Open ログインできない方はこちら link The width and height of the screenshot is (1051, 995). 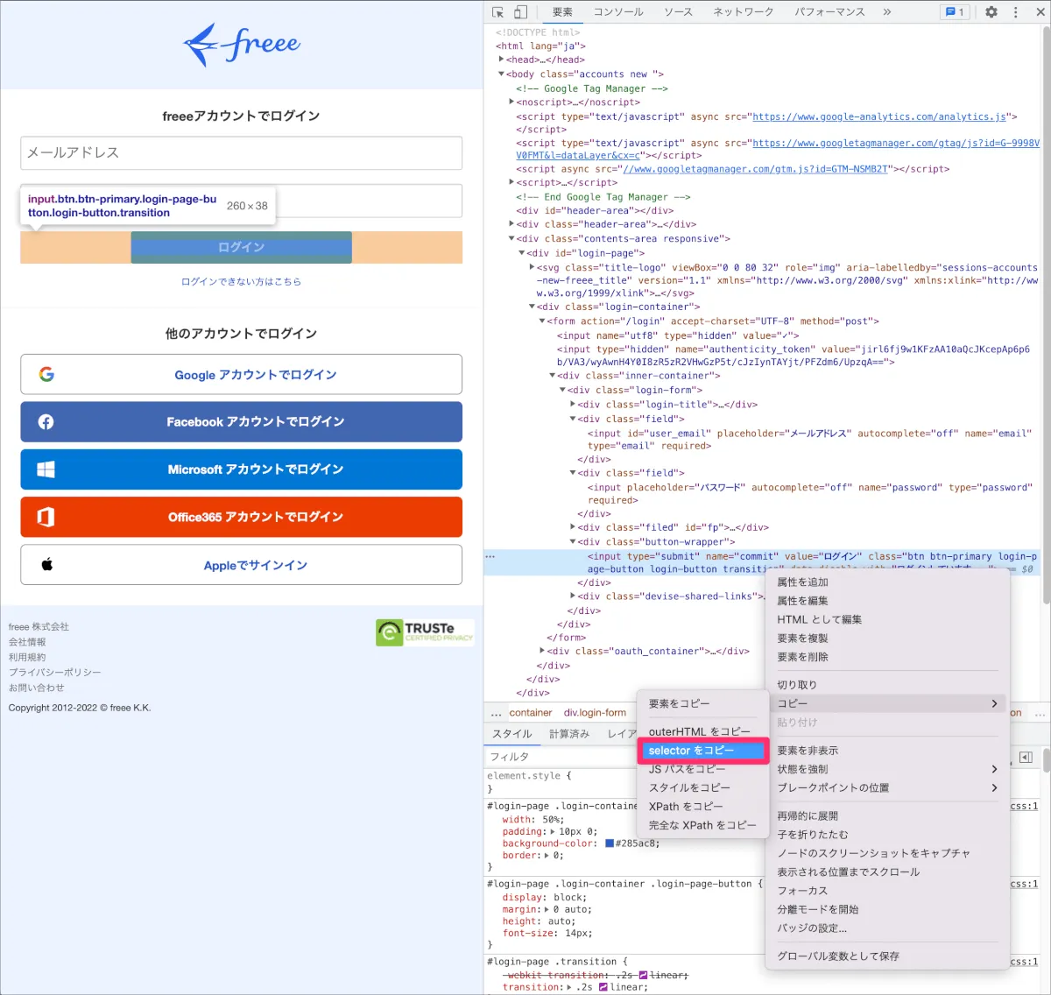pos(242,282)
